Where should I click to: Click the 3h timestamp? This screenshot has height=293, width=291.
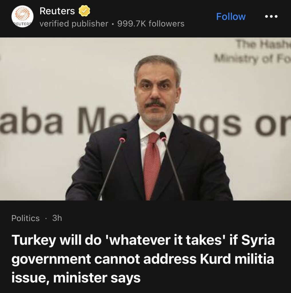pos(57,218)
